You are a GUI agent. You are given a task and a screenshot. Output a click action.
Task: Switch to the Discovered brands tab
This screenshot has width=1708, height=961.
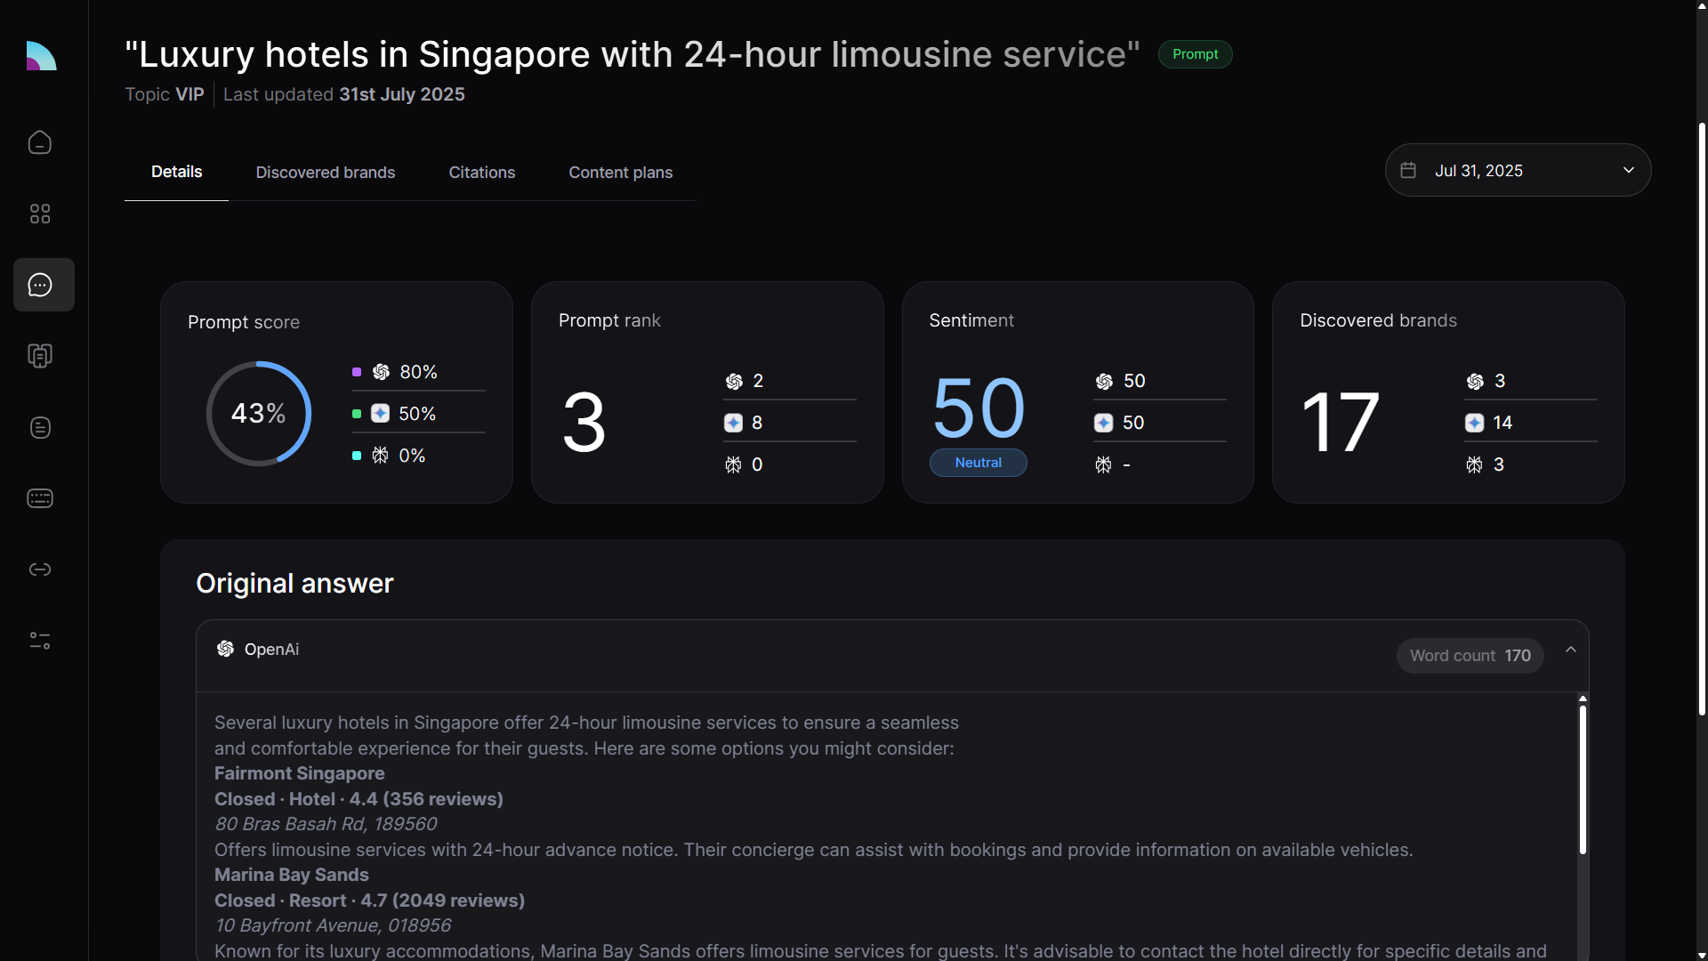326,173
